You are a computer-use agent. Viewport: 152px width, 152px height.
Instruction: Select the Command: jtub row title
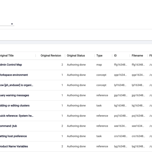tap(8, 126)
